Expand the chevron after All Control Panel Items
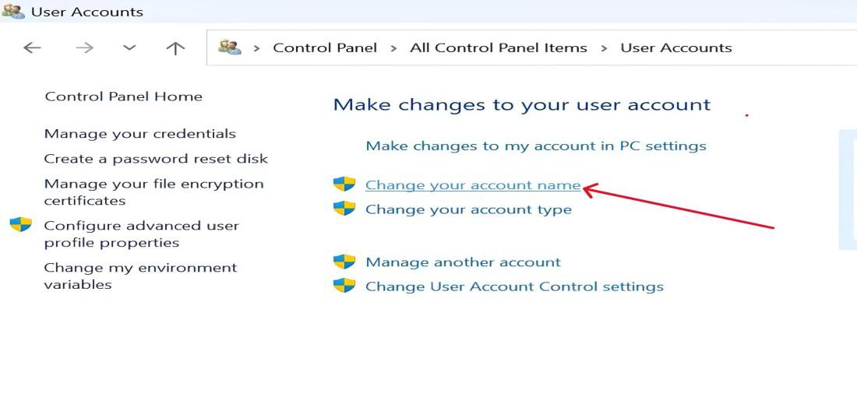The width and height of the screenshot is (857, 418). [604, 48]
